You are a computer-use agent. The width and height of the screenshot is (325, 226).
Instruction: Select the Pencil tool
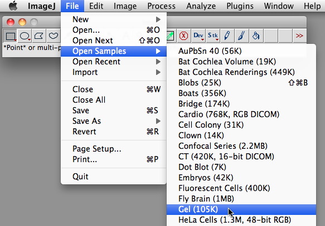[227, 36]
